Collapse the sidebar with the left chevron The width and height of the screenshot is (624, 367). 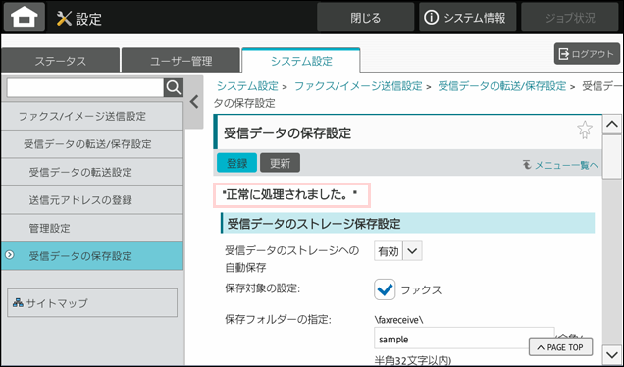(194, 102)
